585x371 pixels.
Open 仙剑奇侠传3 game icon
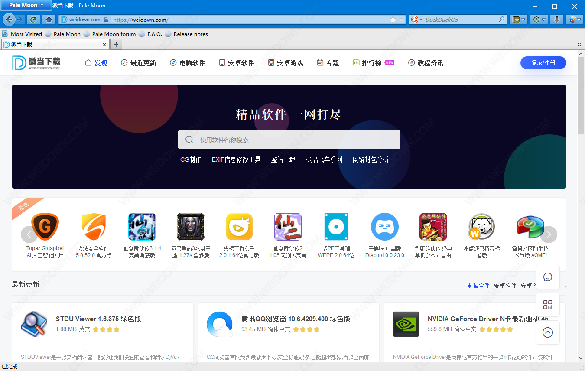click(x=142, y=227)
